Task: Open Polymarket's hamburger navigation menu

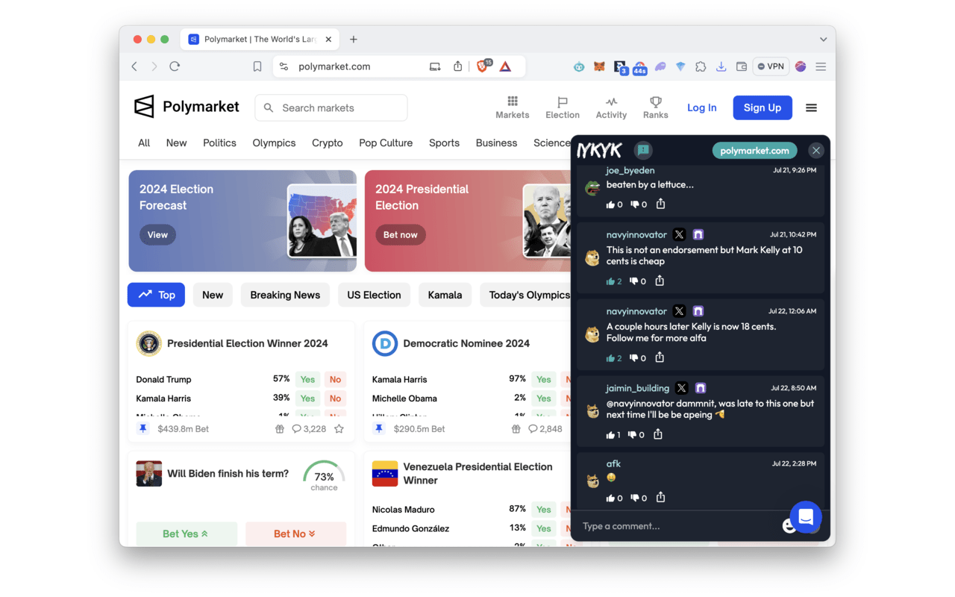Action: point(811,107)
